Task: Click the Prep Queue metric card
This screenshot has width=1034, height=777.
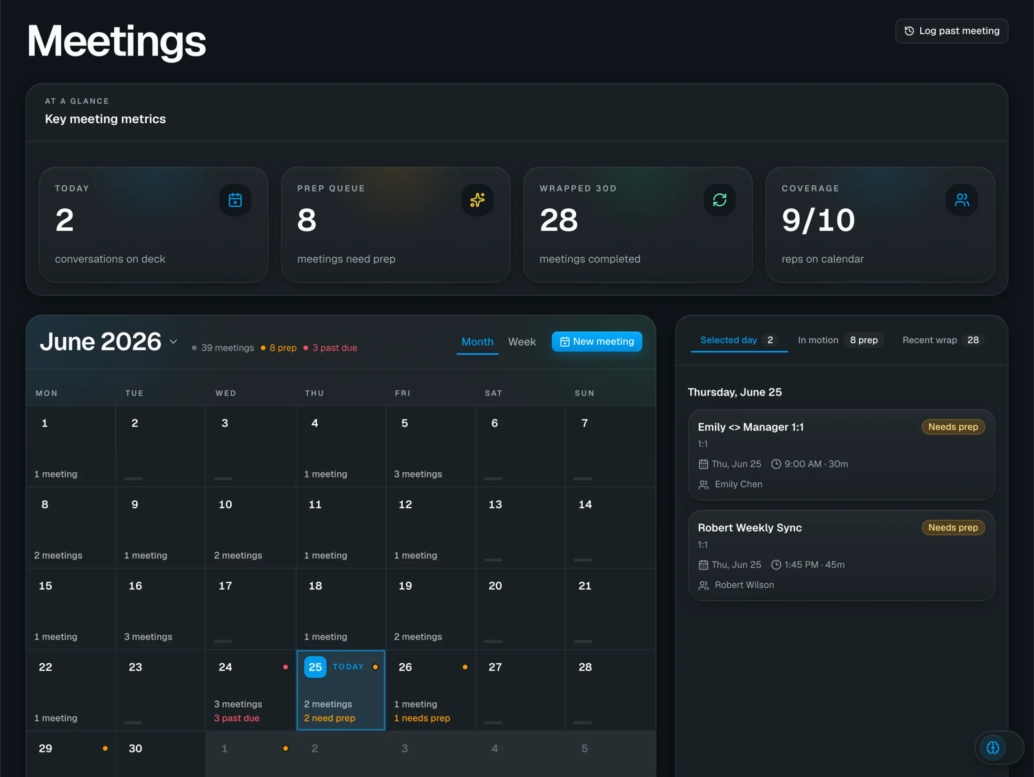Action: click(396, 225)
